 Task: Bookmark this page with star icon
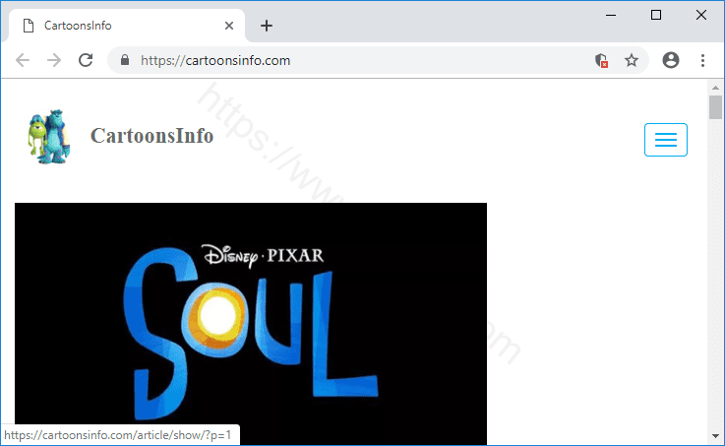click(x=632, y=60)
